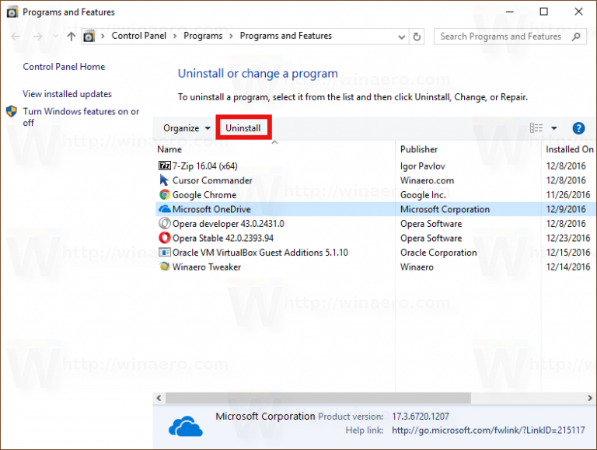
Task: Navigate to Programs breadcrumb
Action: [x=203, y=36]
